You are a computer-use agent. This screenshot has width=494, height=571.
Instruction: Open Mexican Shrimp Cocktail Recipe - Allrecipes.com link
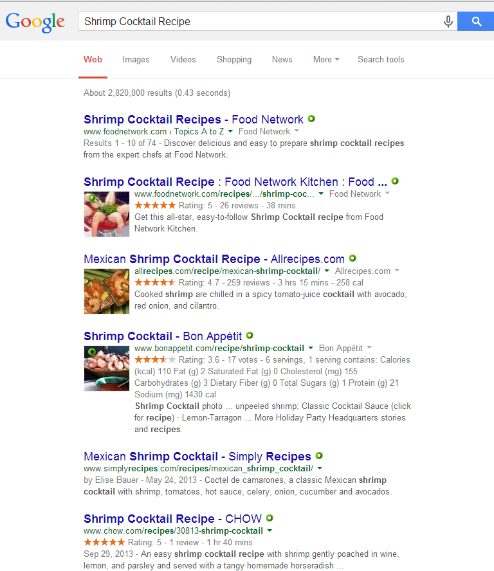point(214,259)
